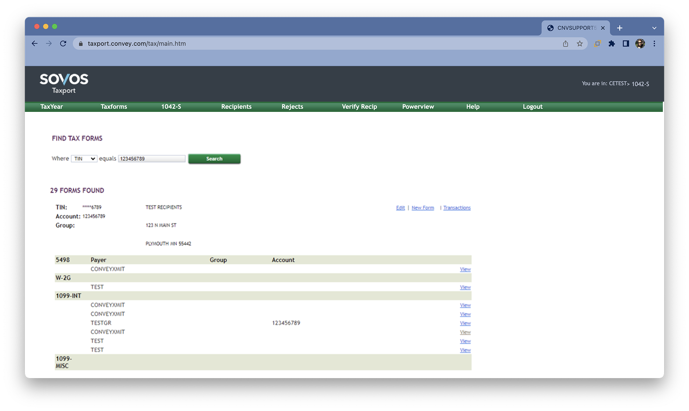Click the browser forward arrow
Image resolution: width=689 pixels, height=411 pixels.
[x=49, y=43]
